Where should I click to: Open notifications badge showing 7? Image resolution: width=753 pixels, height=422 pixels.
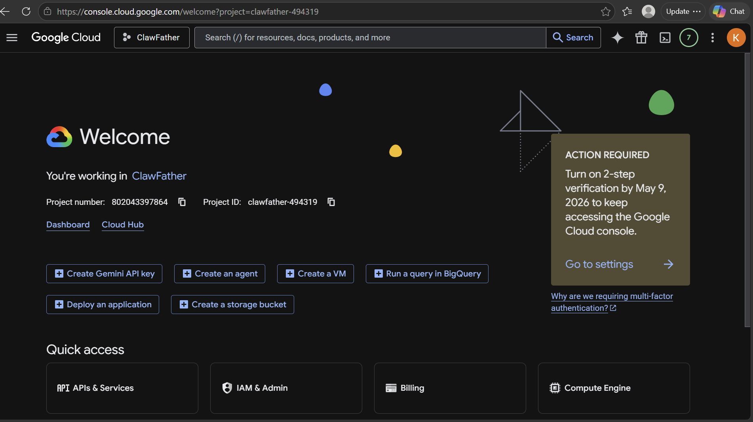pyautogui.click(x=689, y=38)
